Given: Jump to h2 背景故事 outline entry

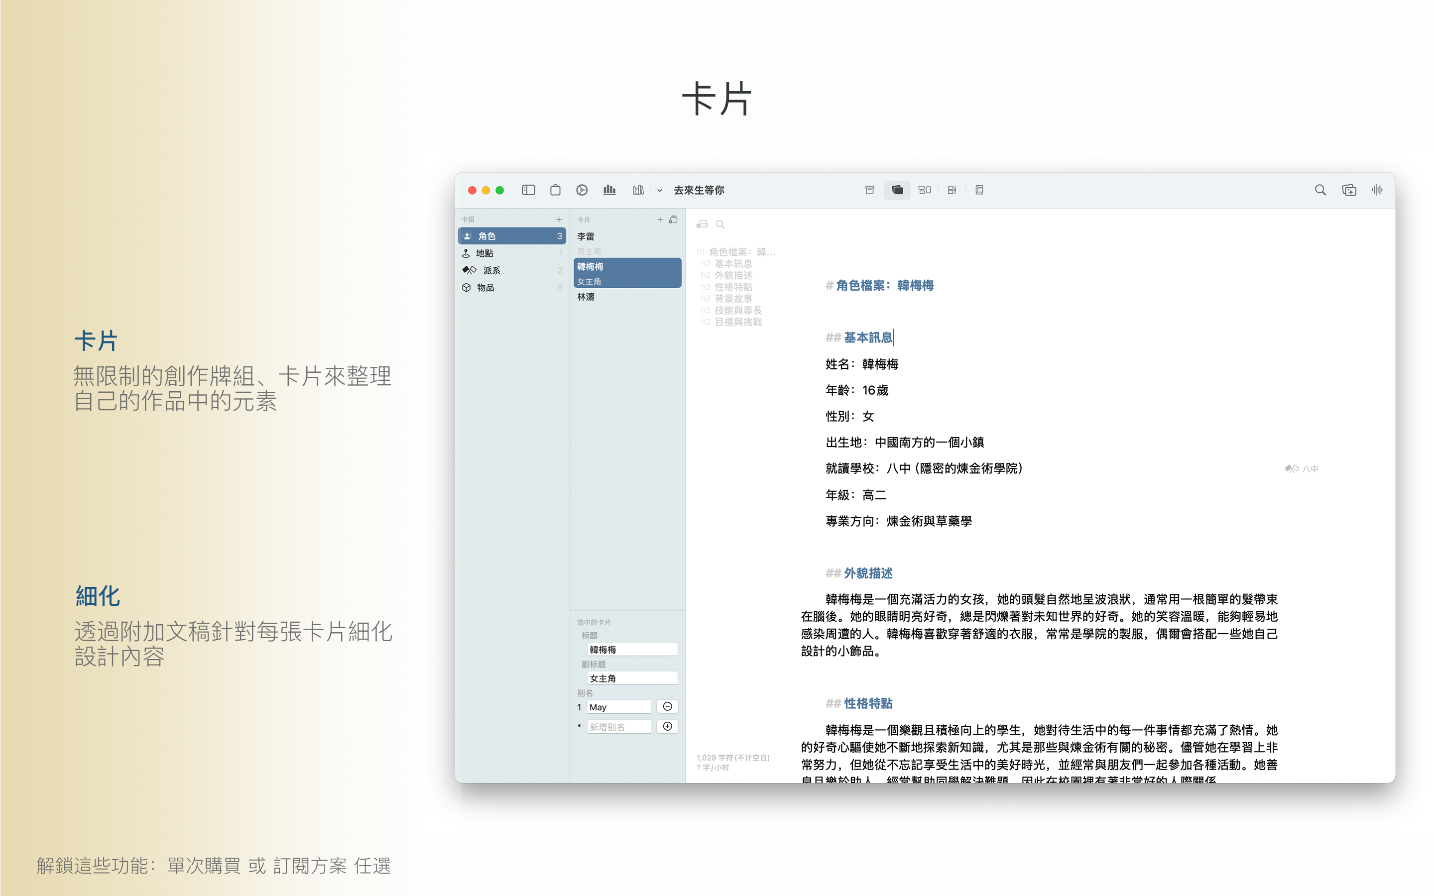Looking at the screenshot, I should tap(726, 299).
